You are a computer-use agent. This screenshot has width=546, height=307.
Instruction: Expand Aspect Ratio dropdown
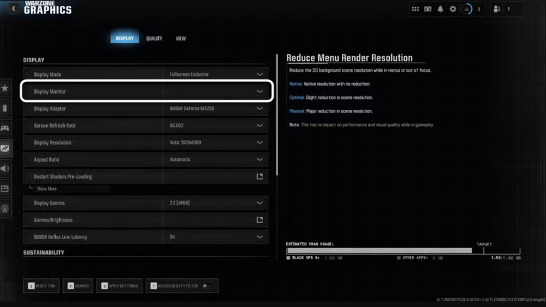259,160
